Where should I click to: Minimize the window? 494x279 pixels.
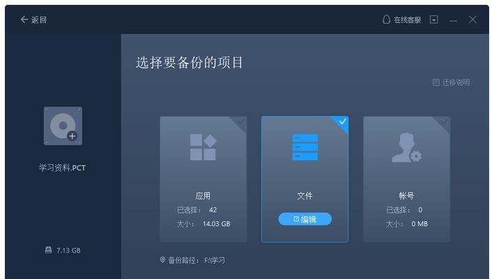click(453, 20)
